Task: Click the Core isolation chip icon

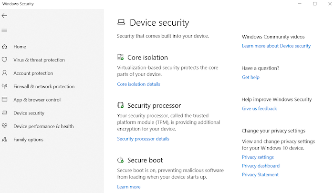Action: [x=120, y=57]
